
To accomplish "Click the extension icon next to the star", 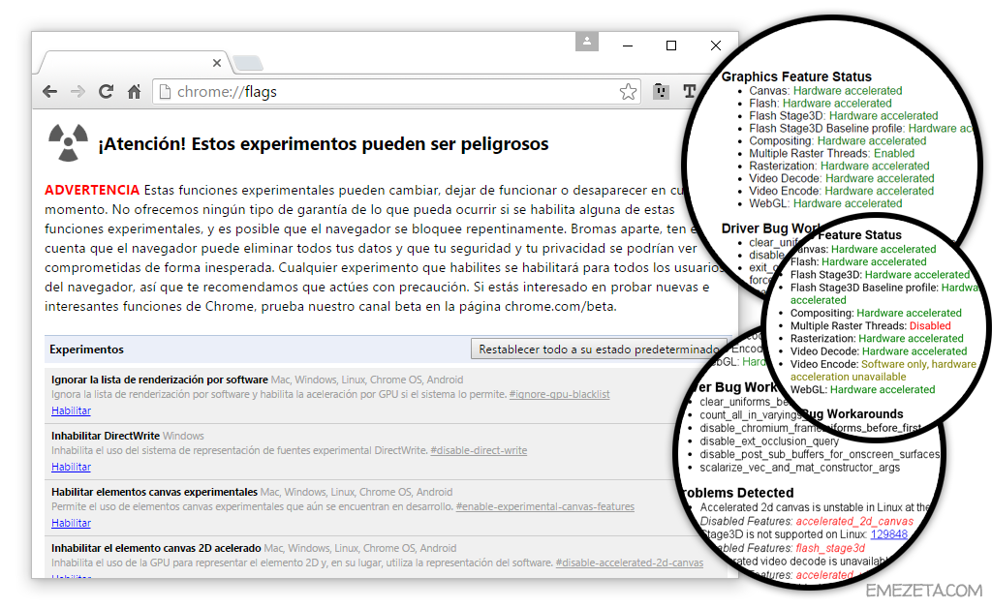I will (x=661, y=92).
